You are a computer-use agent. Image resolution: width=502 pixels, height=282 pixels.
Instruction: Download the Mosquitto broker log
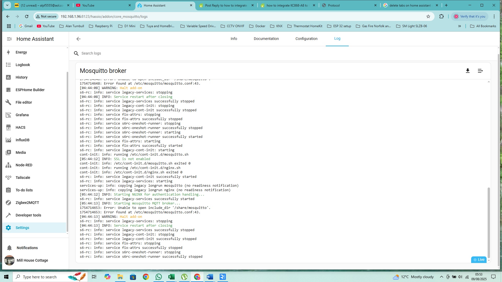point(468,71)
